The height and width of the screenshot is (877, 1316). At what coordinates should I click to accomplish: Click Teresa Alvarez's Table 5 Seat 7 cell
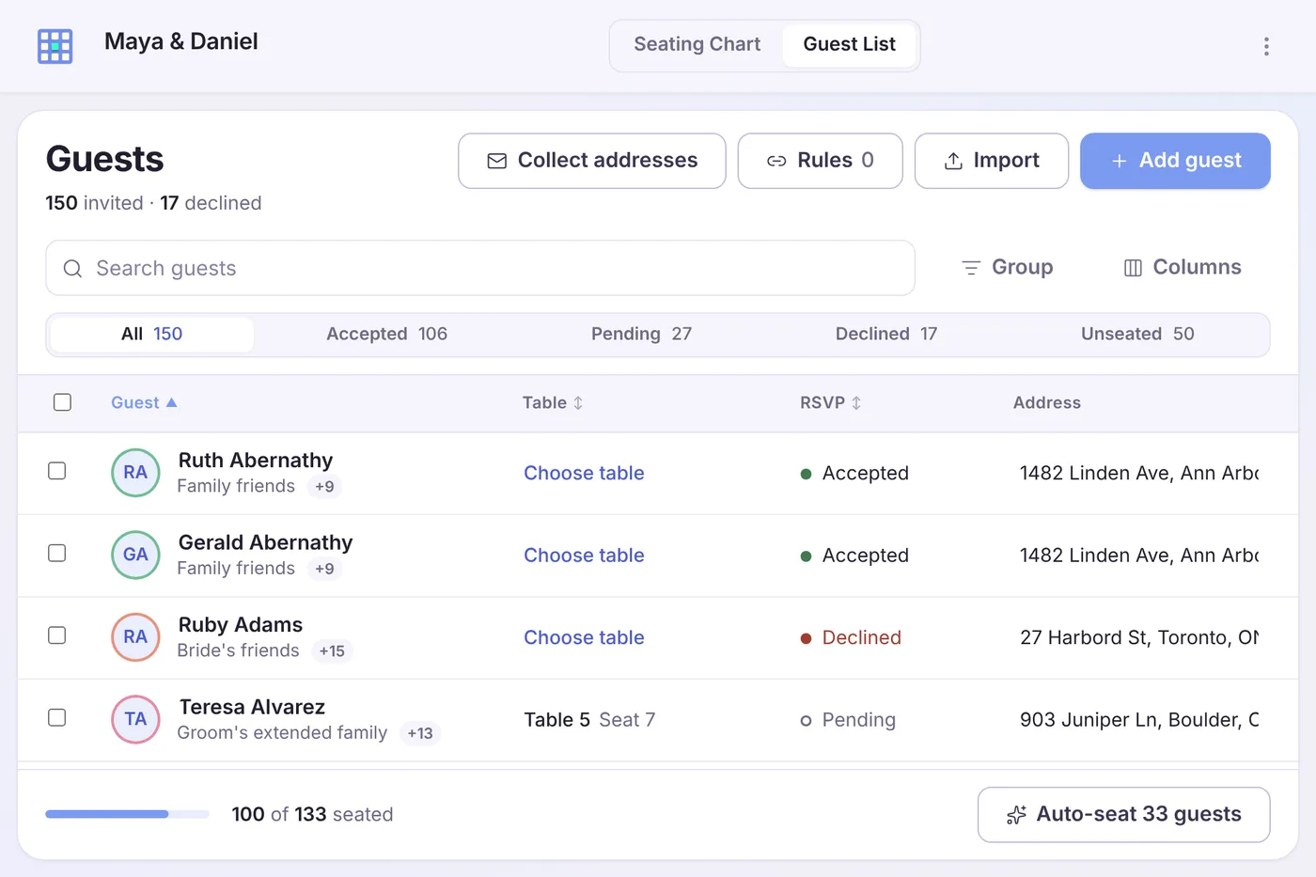(589, 720)
